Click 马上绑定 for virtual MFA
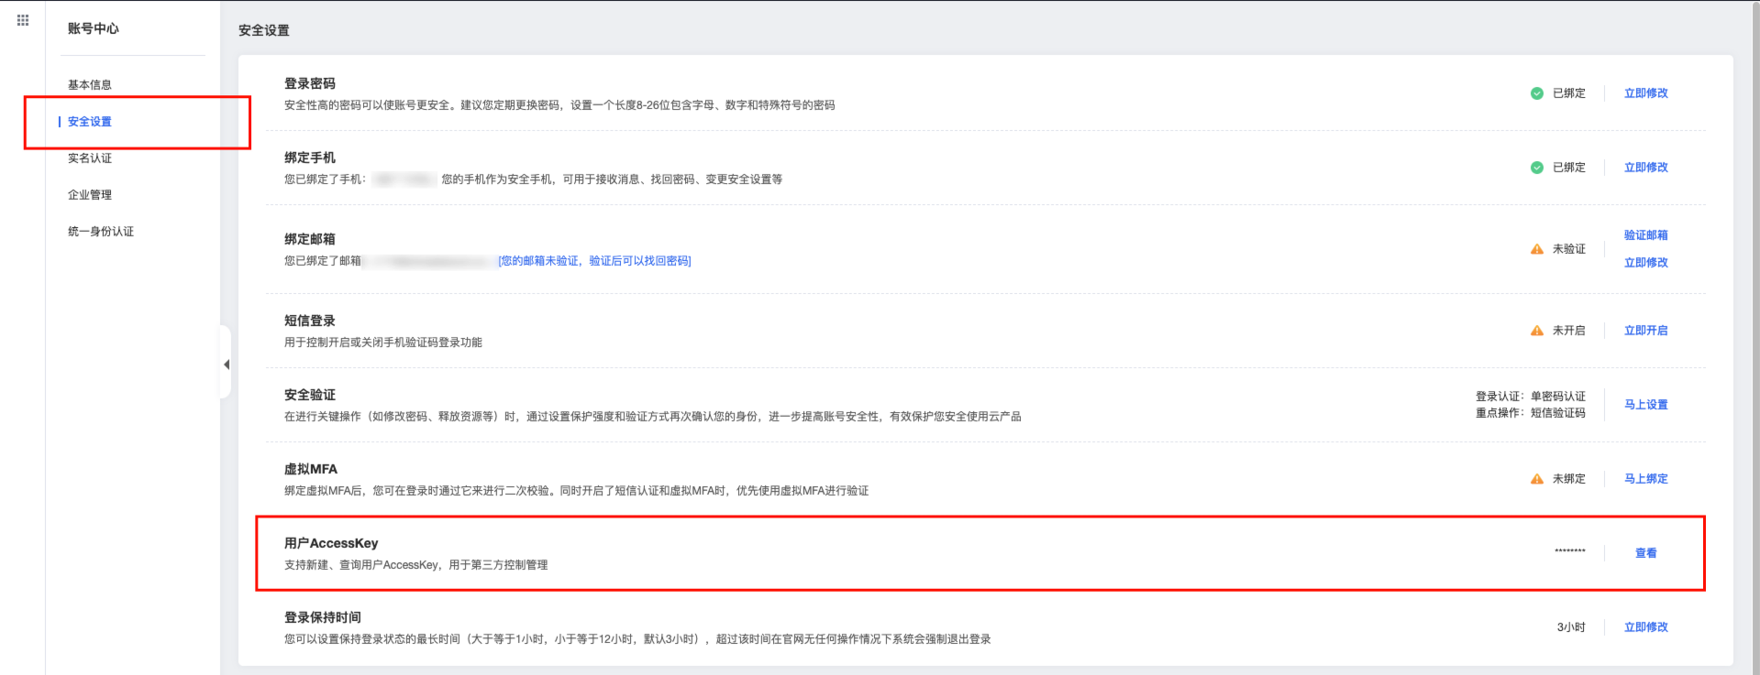1760x675 pixels. coord(1645,479)
